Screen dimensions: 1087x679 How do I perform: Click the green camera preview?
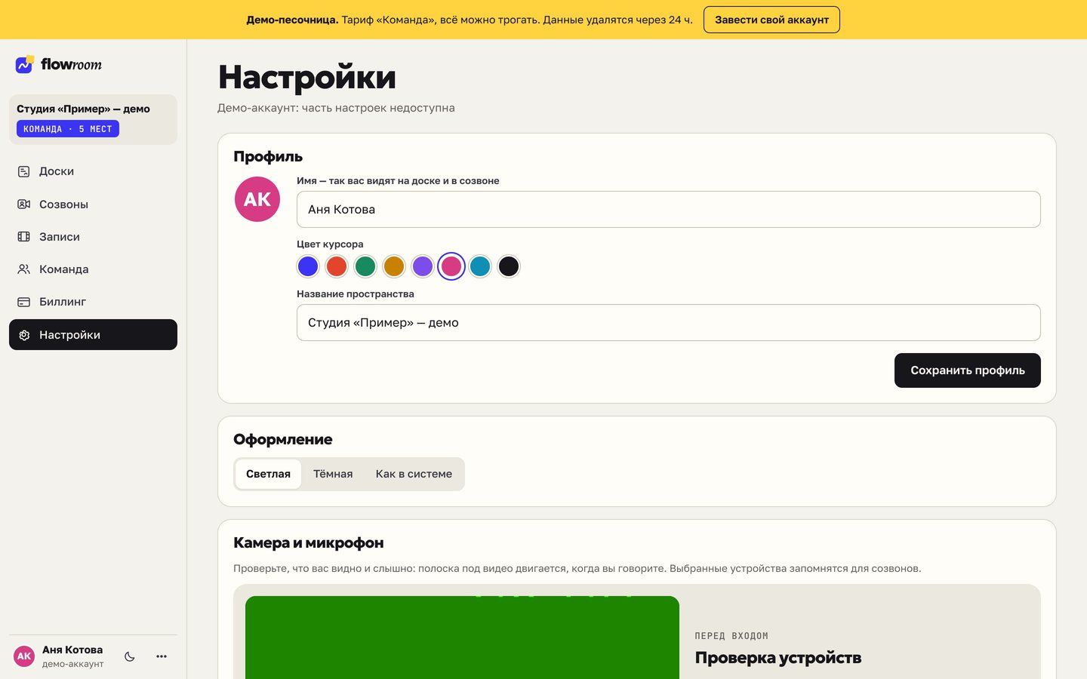(x=462, y=638)
